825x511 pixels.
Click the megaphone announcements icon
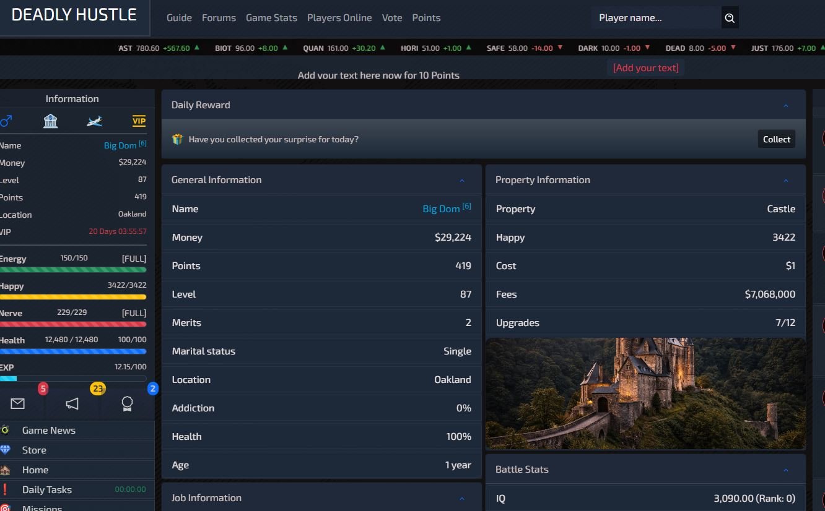click(x=72, y=403)
